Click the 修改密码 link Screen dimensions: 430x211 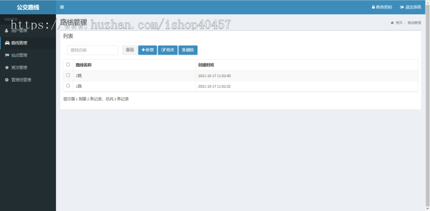tap(382, 7)
